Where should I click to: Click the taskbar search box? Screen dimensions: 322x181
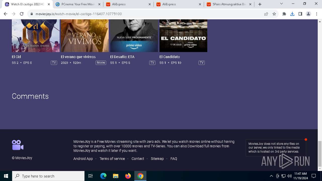(x=48, y=176)
